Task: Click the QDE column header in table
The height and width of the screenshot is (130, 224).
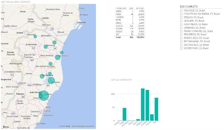Action: pos(131,8)
